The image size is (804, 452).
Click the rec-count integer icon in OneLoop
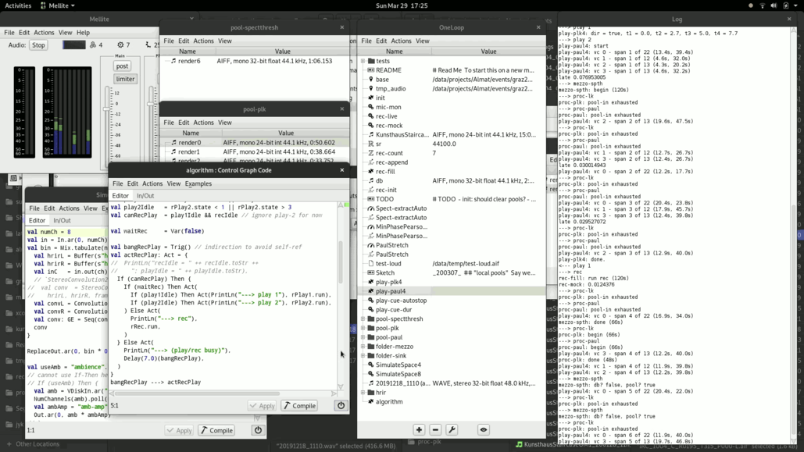pos(371,153)
